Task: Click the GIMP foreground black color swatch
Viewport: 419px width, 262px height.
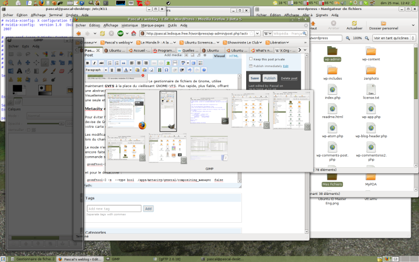Action: 17,89
